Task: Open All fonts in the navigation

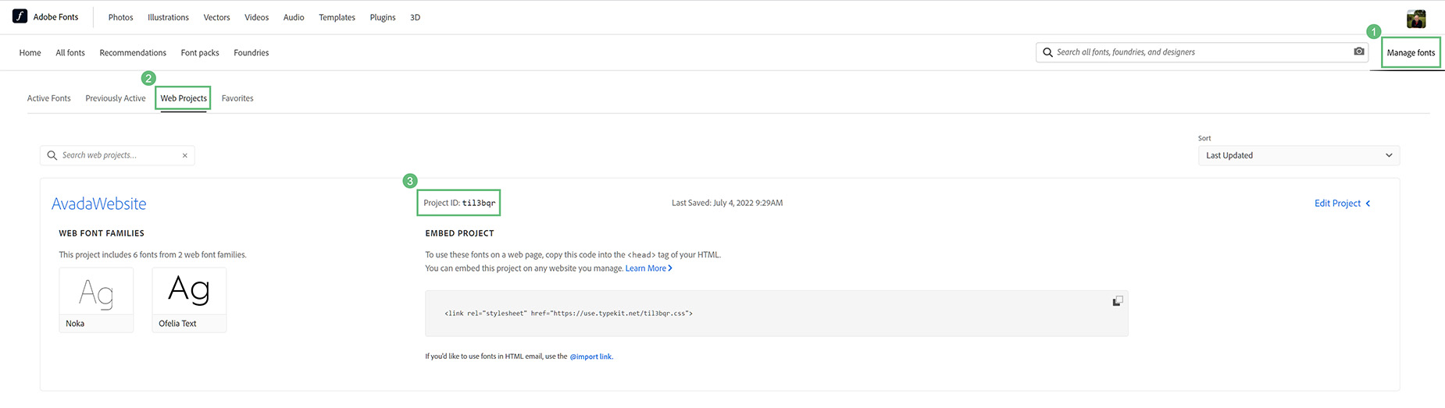Action: (70, 53)
